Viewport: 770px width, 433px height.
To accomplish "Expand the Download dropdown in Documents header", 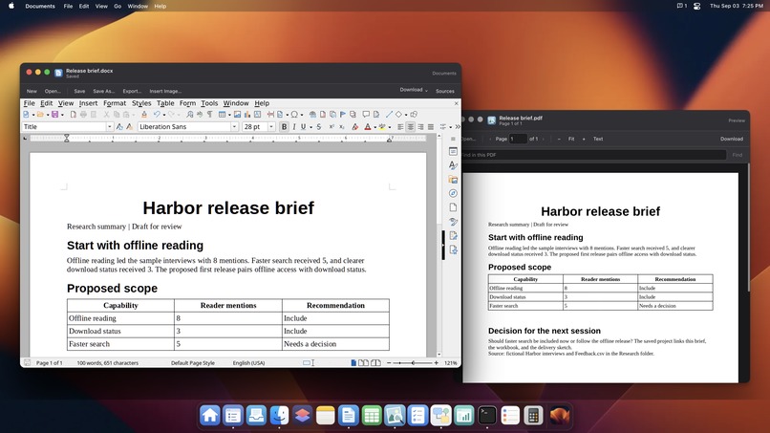I will 414,90.
